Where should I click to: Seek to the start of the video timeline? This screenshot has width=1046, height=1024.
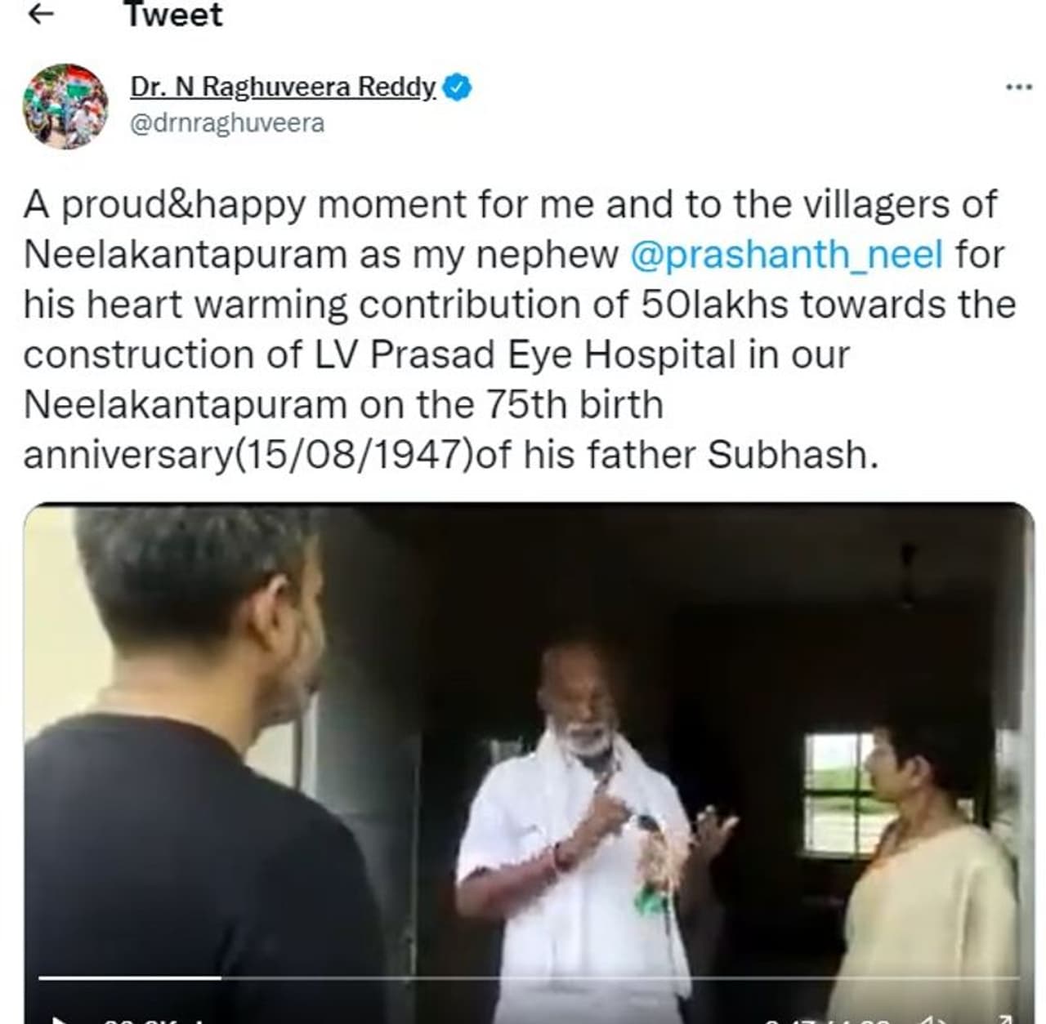click(x=40, y=977)
